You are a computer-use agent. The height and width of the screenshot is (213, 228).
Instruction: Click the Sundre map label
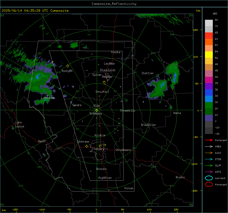pos(77,105)
